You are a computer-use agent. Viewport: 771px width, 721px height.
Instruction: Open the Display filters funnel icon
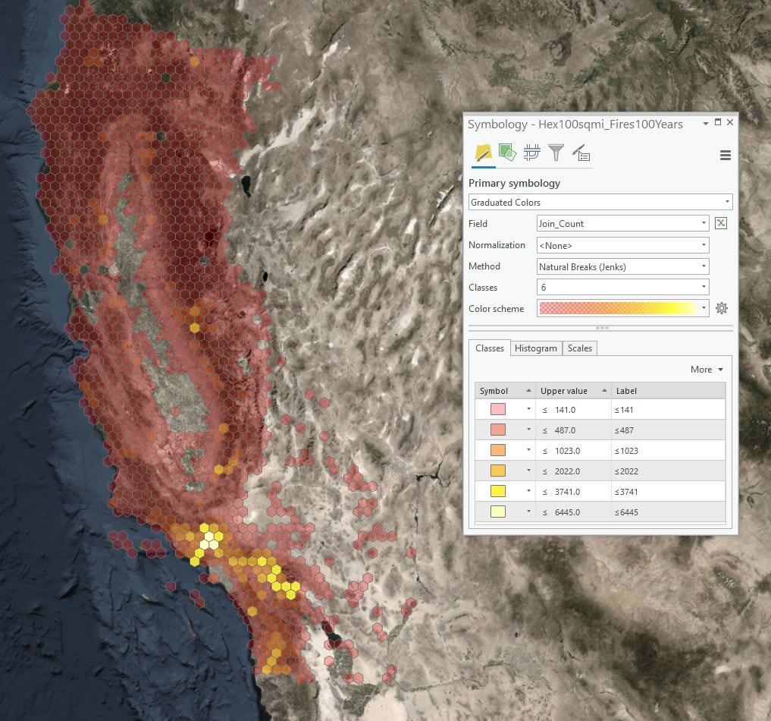556,153
